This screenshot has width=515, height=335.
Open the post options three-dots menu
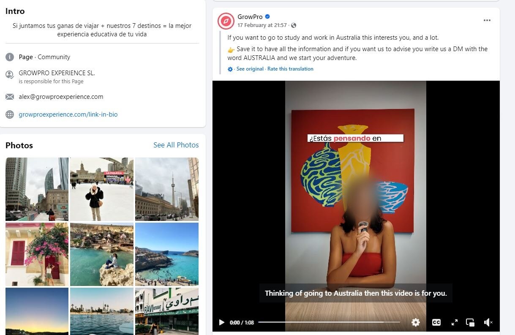click(x=487, y=20)
